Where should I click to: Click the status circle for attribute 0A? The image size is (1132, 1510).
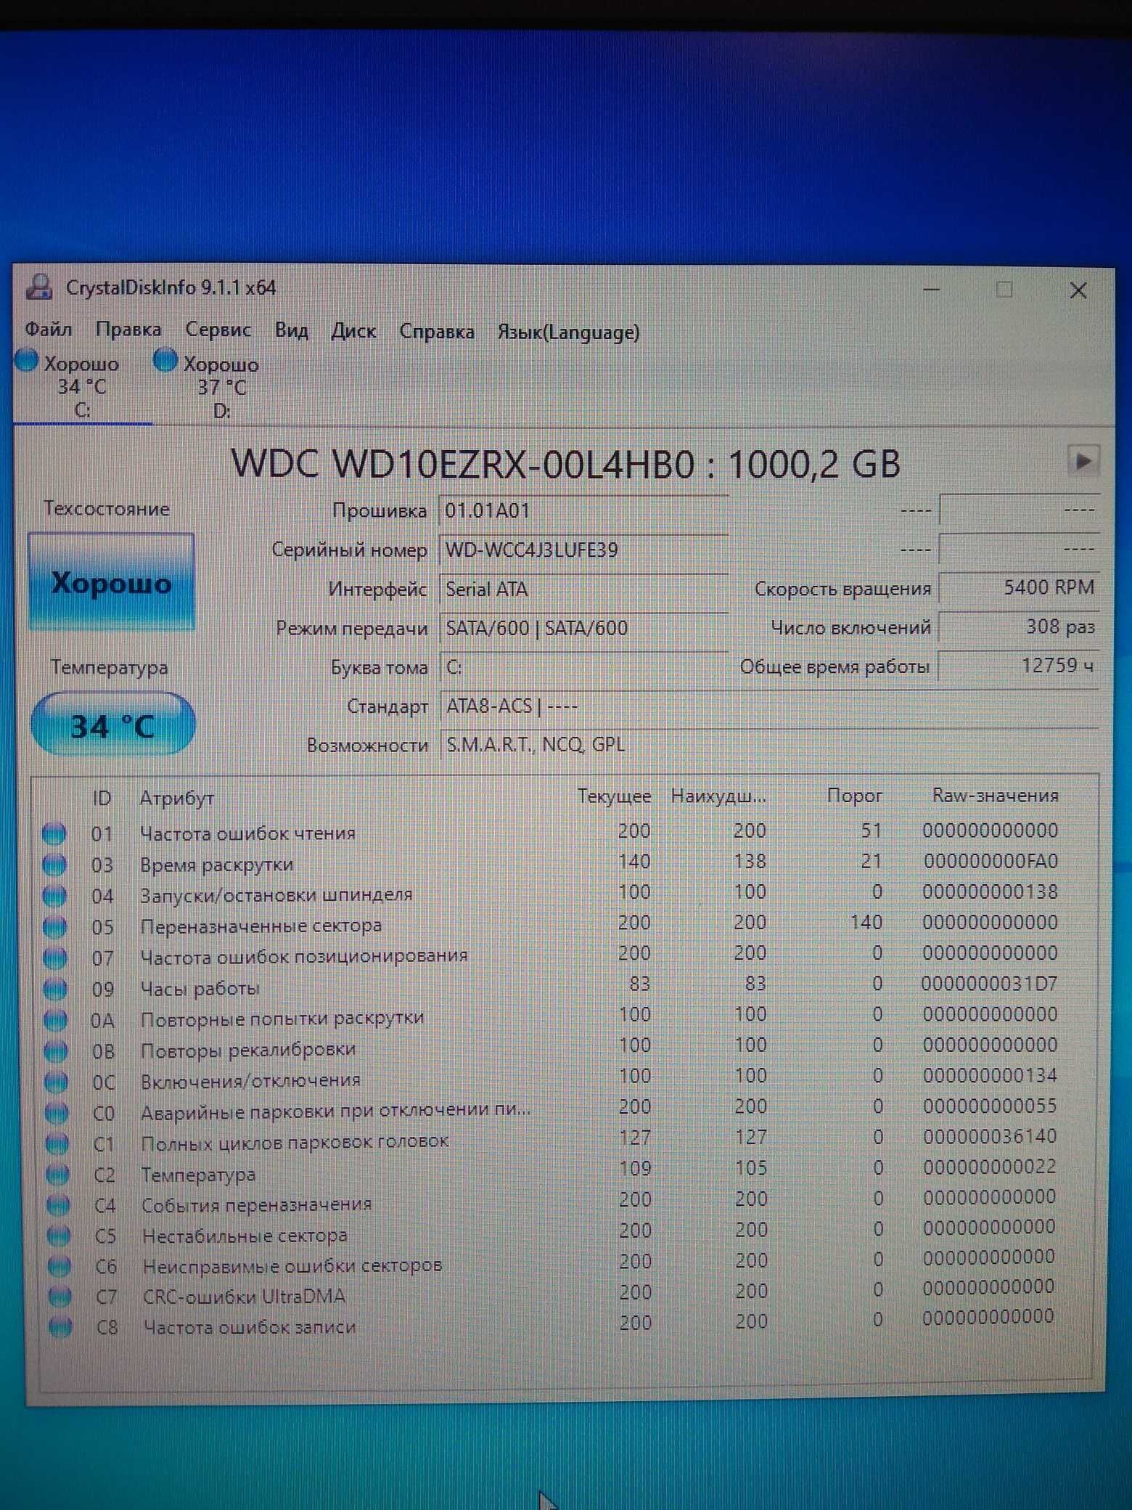pos(56,1020)
